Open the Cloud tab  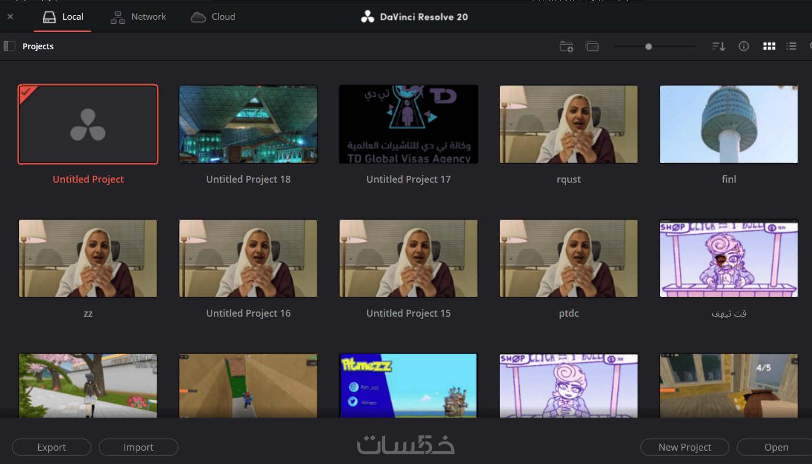213,17
